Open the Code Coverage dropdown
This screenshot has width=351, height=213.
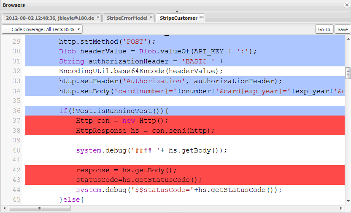tap(42, 29)
